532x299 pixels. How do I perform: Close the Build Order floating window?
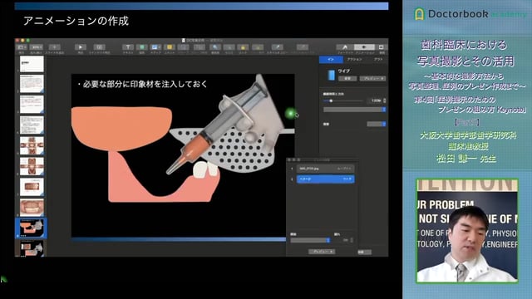289,159
